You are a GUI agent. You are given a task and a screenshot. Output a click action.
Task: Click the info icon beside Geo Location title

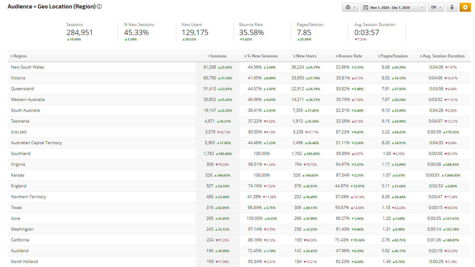click(99, 7)
